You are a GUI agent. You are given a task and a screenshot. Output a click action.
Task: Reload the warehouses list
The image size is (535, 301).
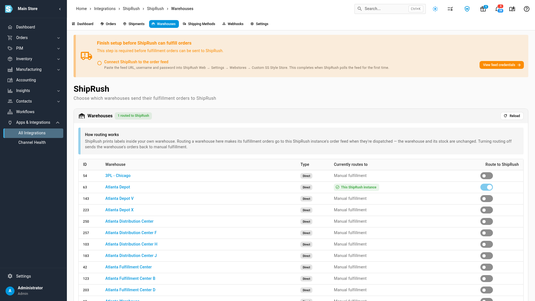(x=512, y=116)
